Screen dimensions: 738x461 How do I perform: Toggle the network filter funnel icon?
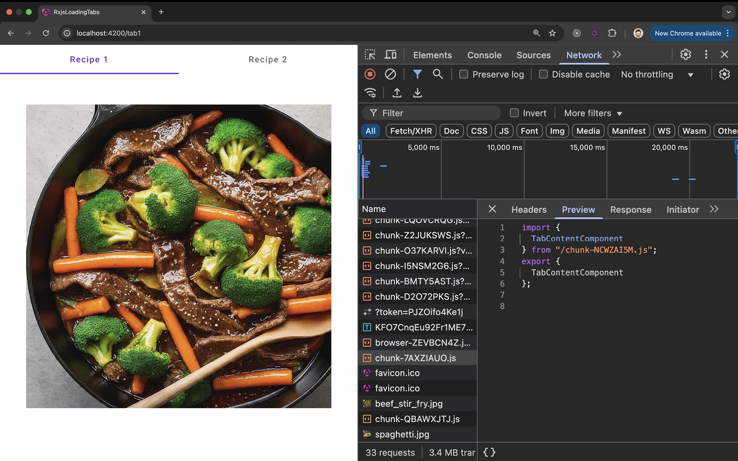(x=417, y=74)
